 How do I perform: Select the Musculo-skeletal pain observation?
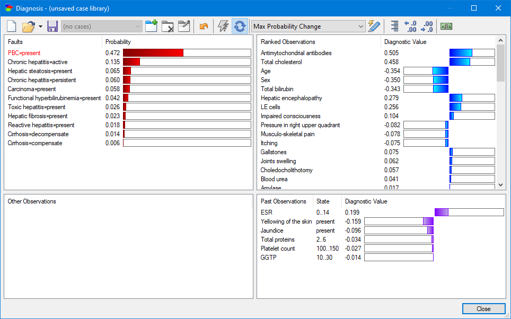(287, 134)
